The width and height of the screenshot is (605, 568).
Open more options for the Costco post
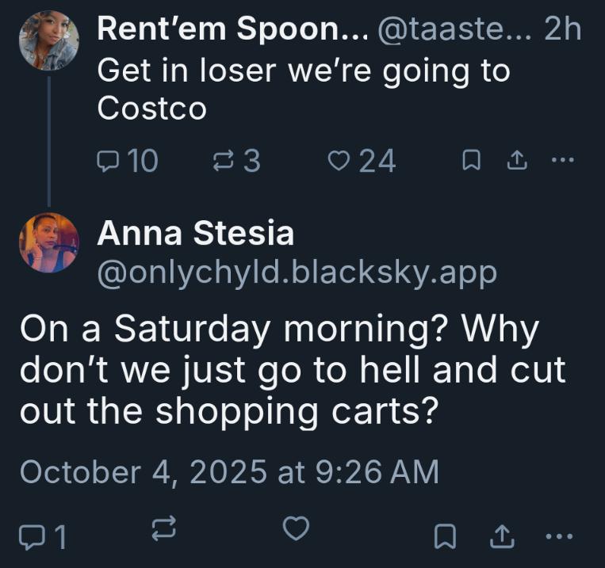[x=561, y=161]
